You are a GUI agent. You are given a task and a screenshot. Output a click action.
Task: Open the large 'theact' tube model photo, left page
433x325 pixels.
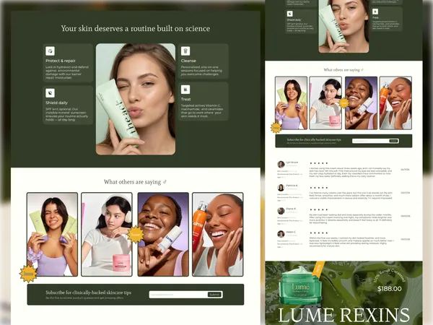(136, 99)
